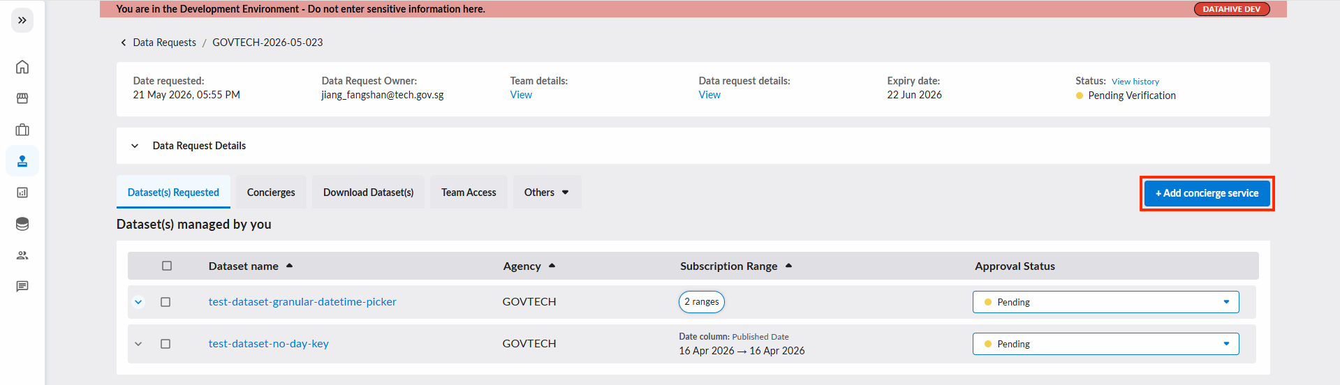Expand row test-dataset-no-day-key chevron
This screenshot has height=385, width=1340.
coord(138,344)
